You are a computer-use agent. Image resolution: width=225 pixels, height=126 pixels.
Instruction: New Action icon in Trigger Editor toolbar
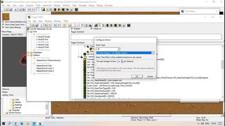click(90, 25)
